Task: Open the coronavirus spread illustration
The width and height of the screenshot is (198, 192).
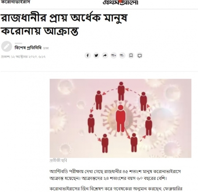Action: 120,118
